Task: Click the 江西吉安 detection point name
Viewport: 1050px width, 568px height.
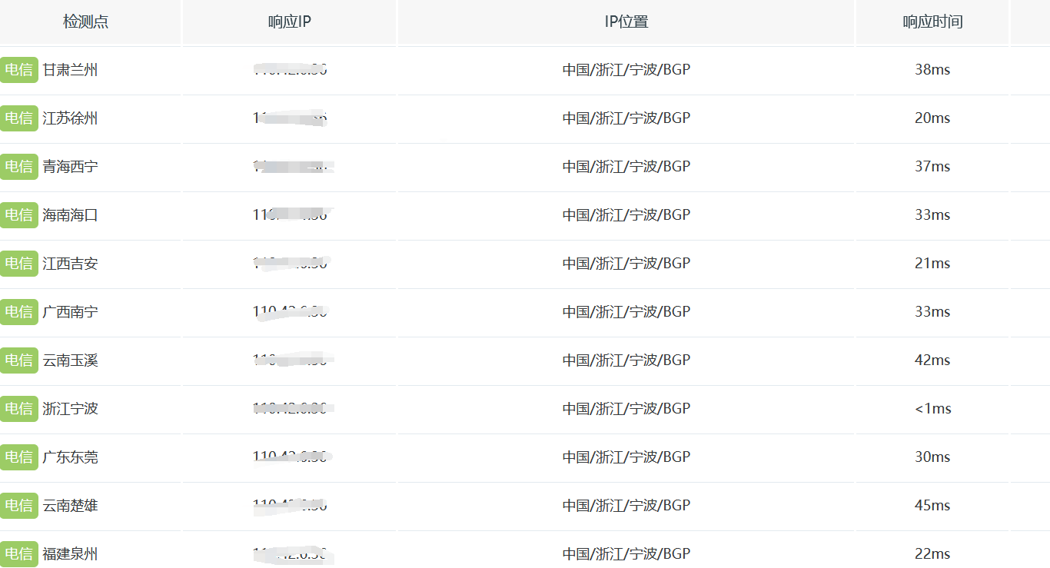Action: coord(71,264)
